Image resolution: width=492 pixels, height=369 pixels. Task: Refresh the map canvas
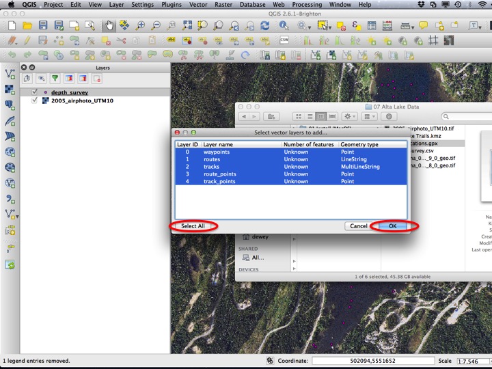tap(265, 25)
